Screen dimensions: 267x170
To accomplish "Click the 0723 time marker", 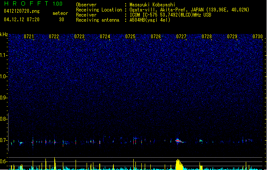I will point(79,37).
